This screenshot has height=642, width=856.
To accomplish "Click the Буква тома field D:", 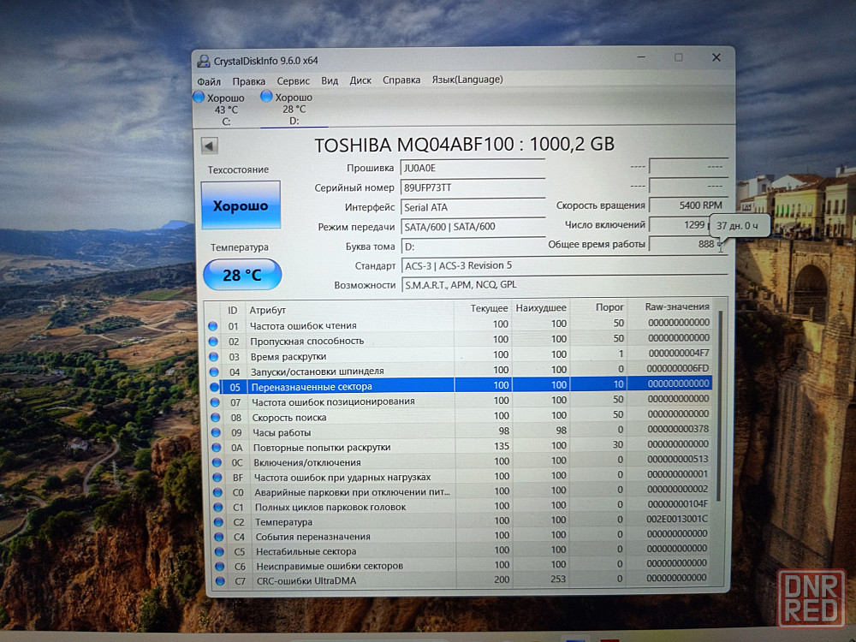I will (473, 247).
